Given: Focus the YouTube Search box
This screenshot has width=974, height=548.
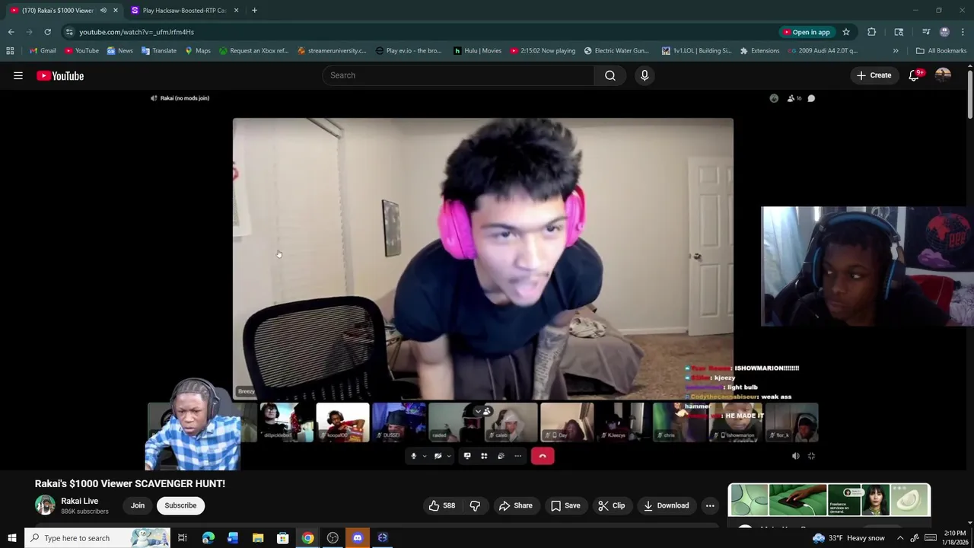Looking at the screenshot, I should click(x=459, y=75).
